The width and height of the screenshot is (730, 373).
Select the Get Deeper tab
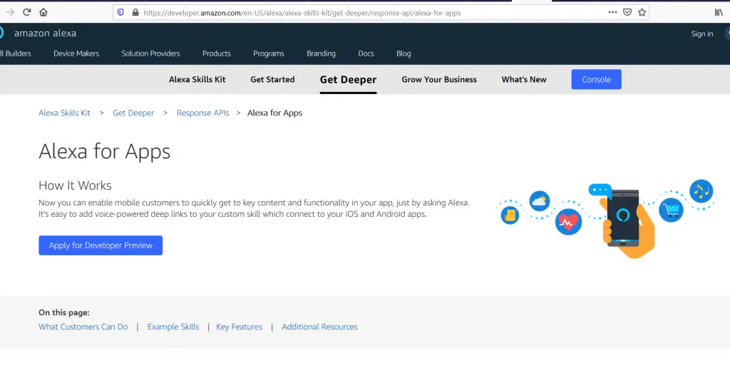click(x=348, y=80)
